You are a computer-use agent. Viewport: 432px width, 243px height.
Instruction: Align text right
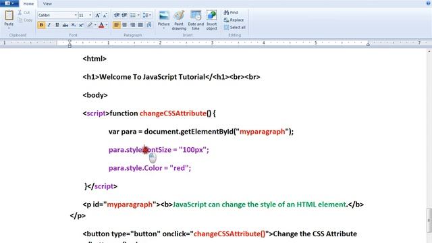[x=132, y=25]
